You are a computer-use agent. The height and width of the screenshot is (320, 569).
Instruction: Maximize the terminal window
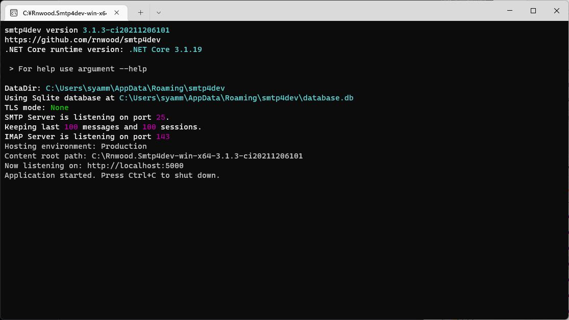(533, 11)
